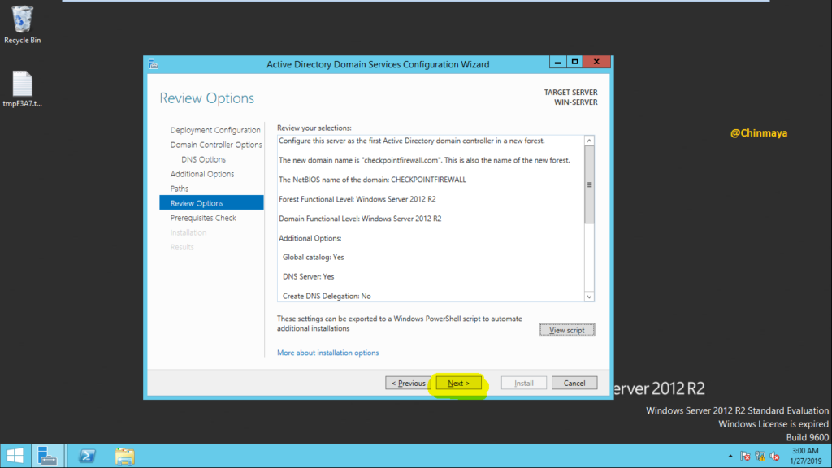832x468 pixels.
Task: Open the taskbar clock showing 3:00 AM
Action: pos(805,456)
